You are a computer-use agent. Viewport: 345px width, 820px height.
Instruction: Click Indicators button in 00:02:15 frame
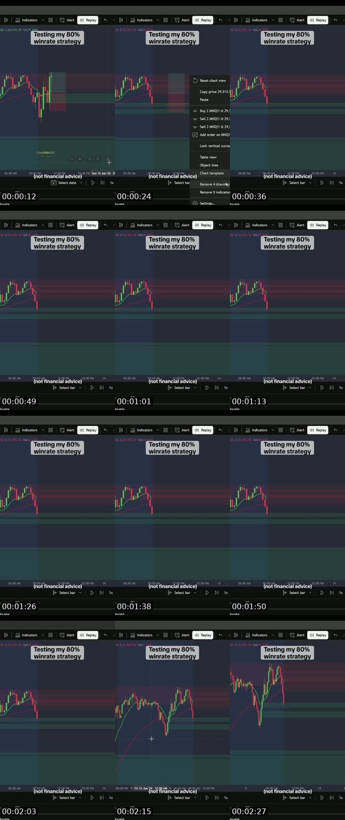pyautogui.click(x=141, y=635)
